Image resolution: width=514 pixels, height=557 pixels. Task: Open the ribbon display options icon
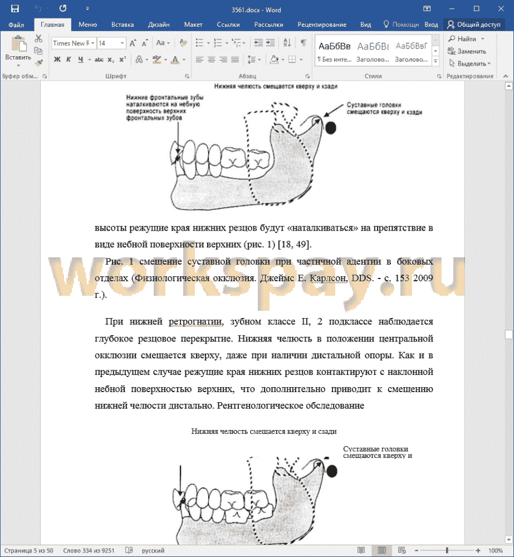(x=427, y=8)
